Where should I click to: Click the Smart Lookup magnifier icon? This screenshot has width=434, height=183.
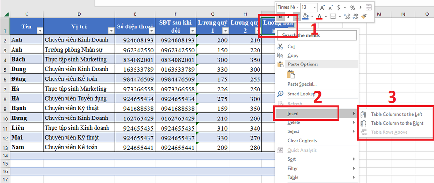tap(280, 94)
